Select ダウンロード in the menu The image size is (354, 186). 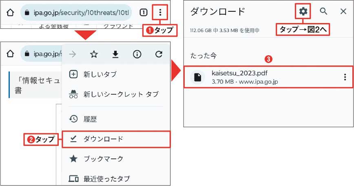pos(116,139)
